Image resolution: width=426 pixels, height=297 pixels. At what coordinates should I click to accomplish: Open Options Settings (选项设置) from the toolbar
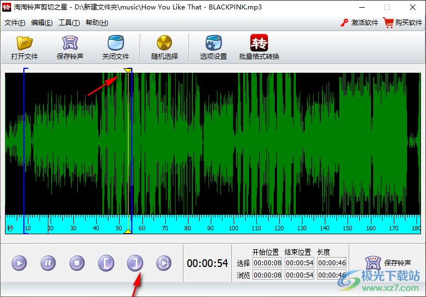(x=214, y=43)
